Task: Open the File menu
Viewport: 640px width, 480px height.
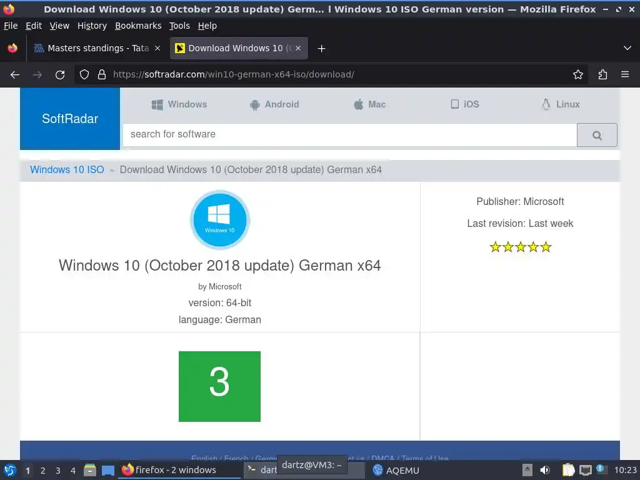Action: tap(11, 26)
